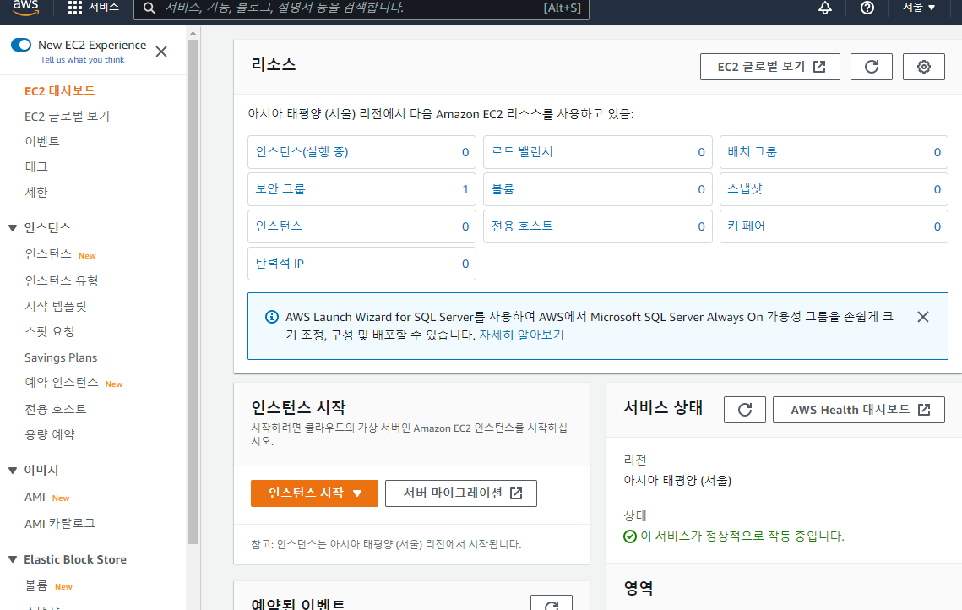The image size is (962, 610).
Task: Open the AWS Health 대시보드 button
Action: click(x=858, y=409)
